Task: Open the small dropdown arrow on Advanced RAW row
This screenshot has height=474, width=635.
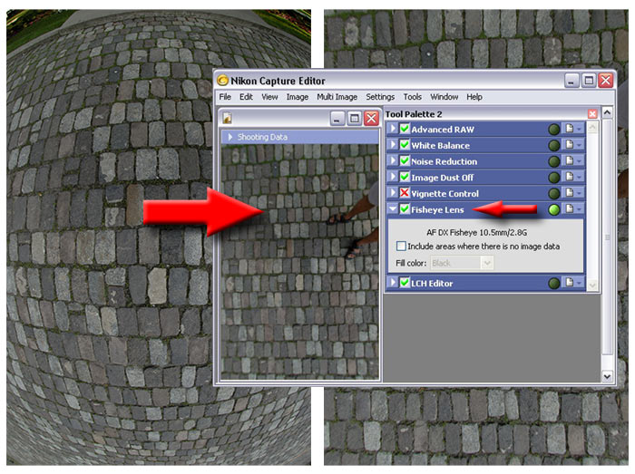Action: pyautogui.click(x=579, y=130)
